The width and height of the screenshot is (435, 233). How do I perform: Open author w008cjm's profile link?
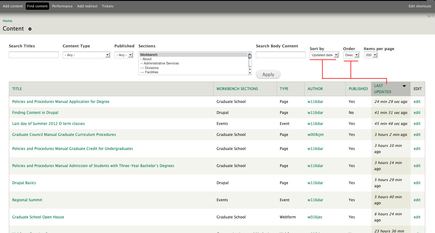(315, 134)
